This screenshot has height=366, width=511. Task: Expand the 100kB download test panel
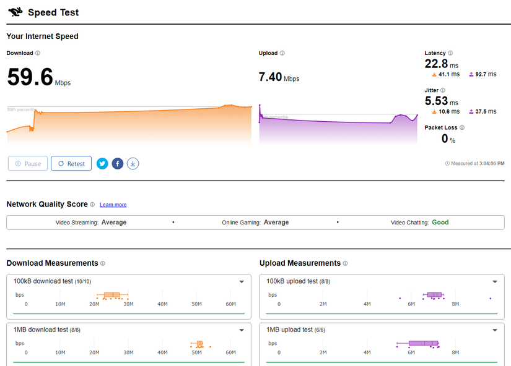(242, 282)
